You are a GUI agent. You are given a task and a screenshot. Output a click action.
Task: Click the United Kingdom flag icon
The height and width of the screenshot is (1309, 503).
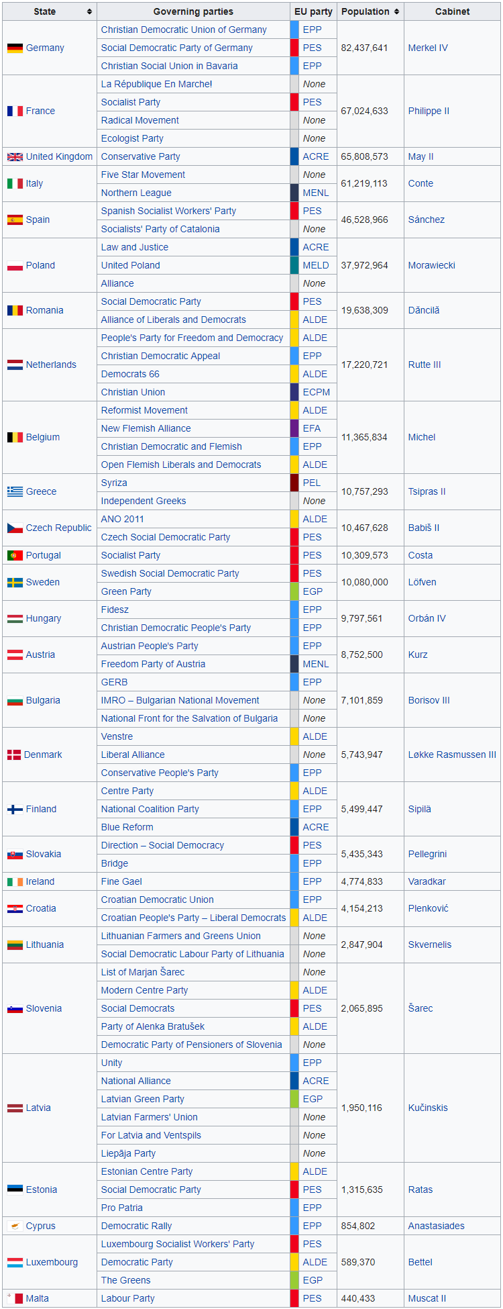[x=15, y=157]
